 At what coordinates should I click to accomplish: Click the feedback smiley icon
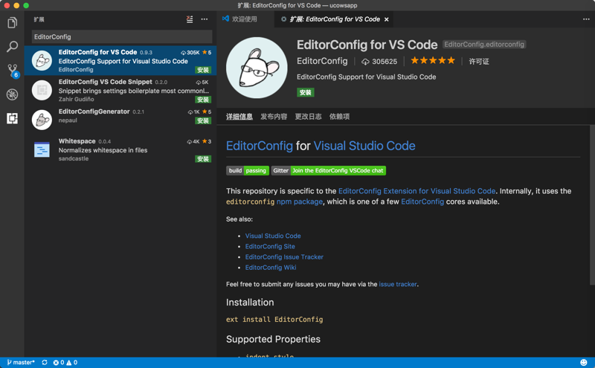584,363
